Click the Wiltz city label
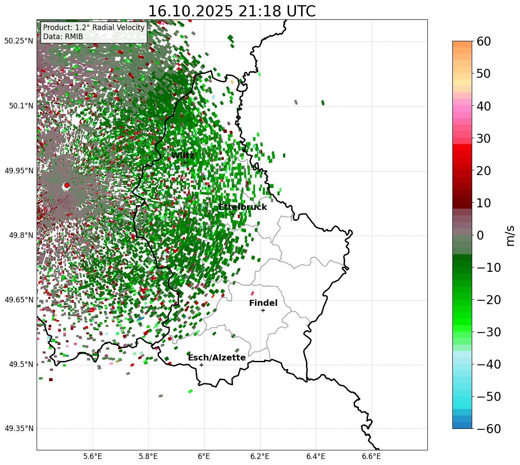 (183, 156)
